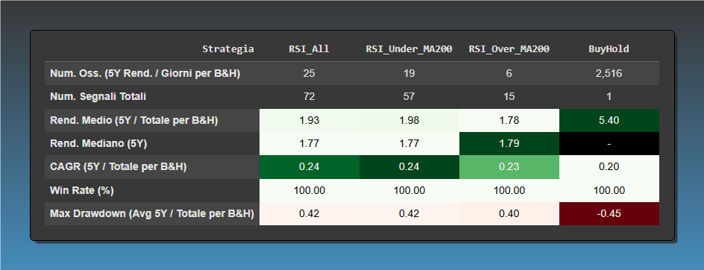Click CAGR 0.24 under RSI_Under_MA200
Viewport: 704px width, 270px height.
point(409,167)
